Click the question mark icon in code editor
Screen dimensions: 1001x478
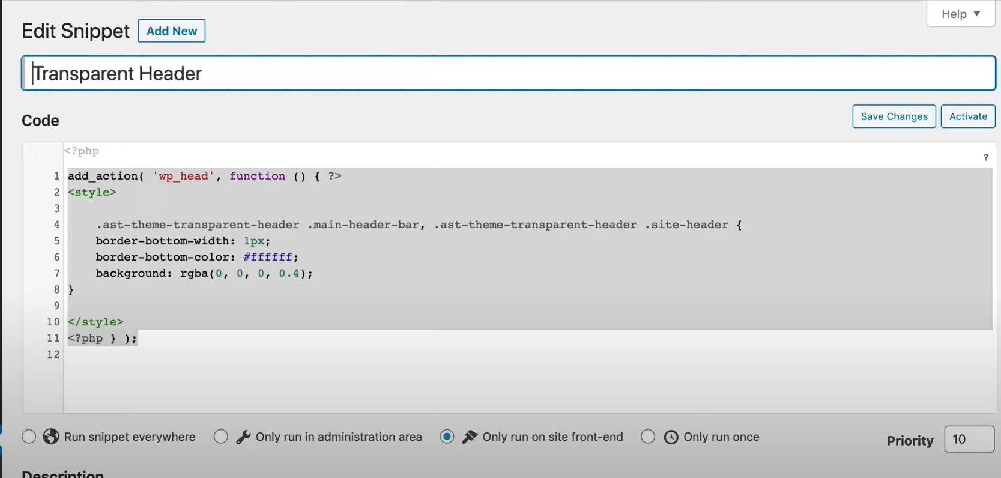point(985,157)
